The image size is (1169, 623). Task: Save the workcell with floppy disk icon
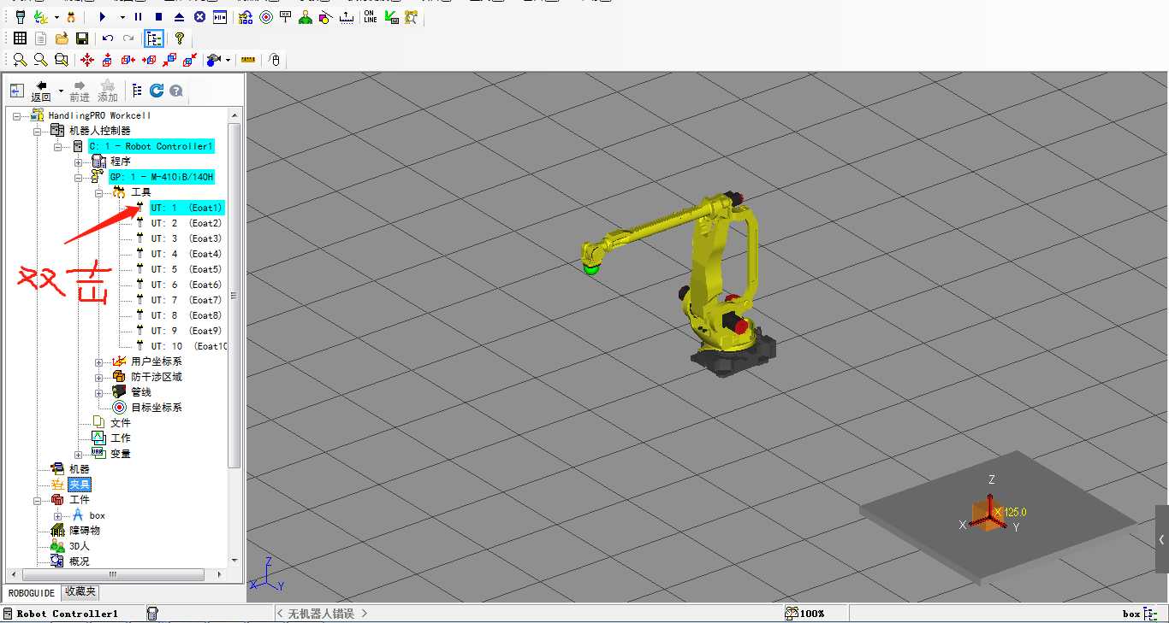pos(82,38)
